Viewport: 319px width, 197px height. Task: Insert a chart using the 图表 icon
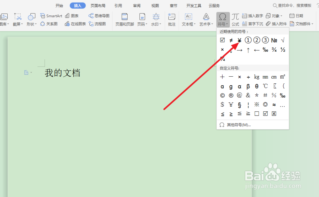(x=73, y=15)
